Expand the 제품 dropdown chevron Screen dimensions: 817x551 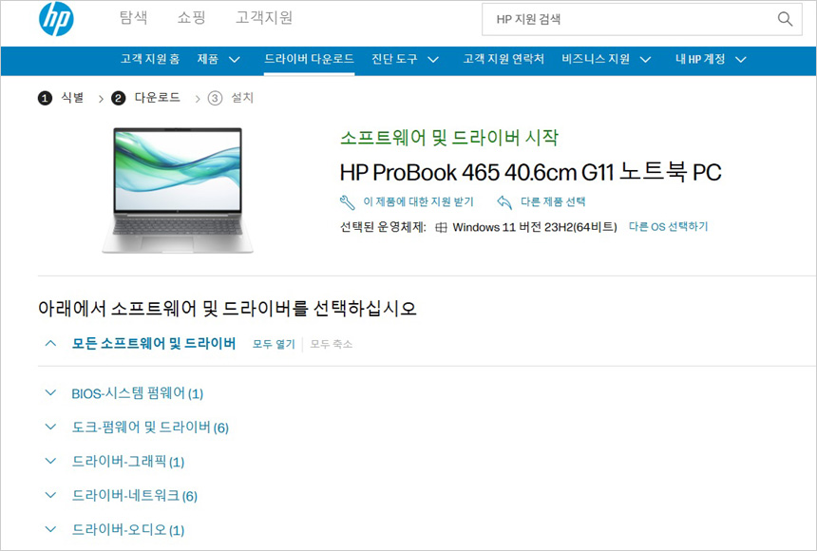[x=235, y=60]
